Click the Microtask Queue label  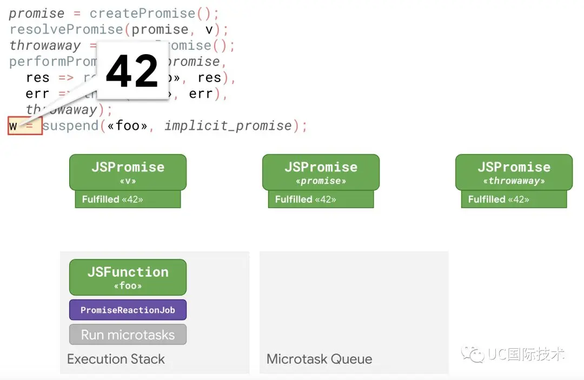(319, 359)
